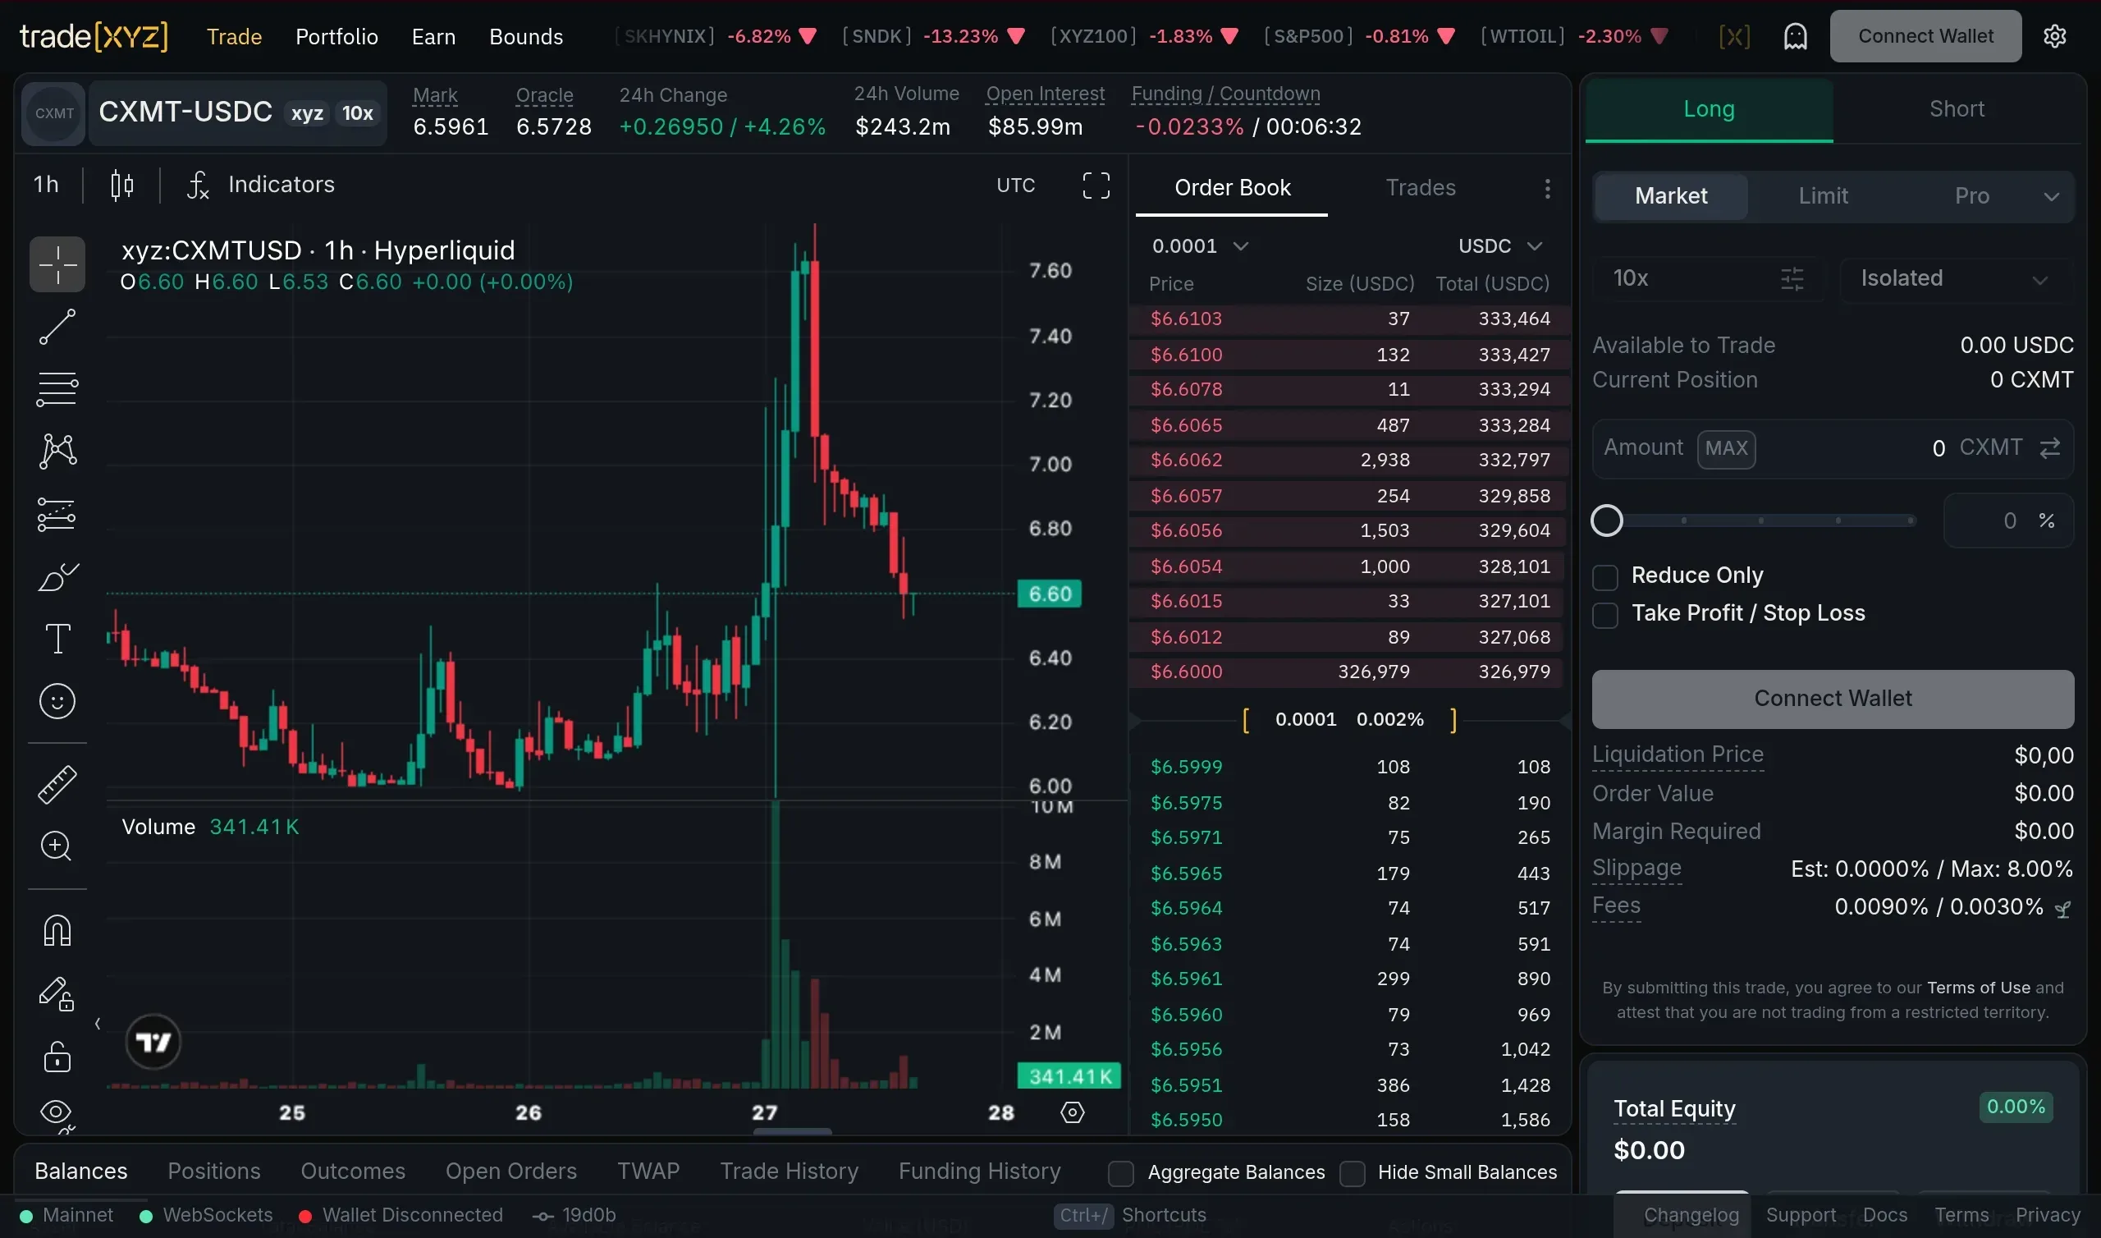
Task: Open the UTC timezone selector
Action: 1015,186
